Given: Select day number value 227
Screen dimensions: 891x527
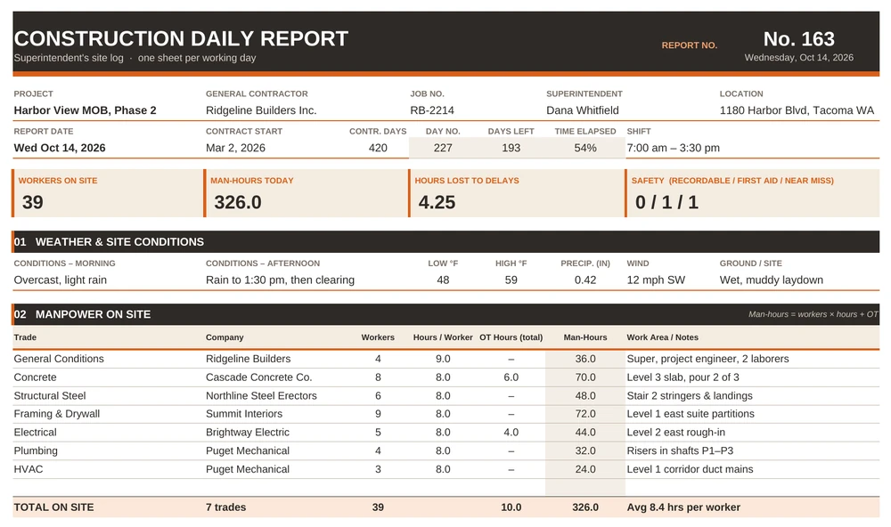Looking at the screenshot, I should point(443,148).
